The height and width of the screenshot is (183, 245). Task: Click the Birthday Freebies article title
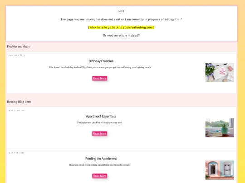point(101,61)
